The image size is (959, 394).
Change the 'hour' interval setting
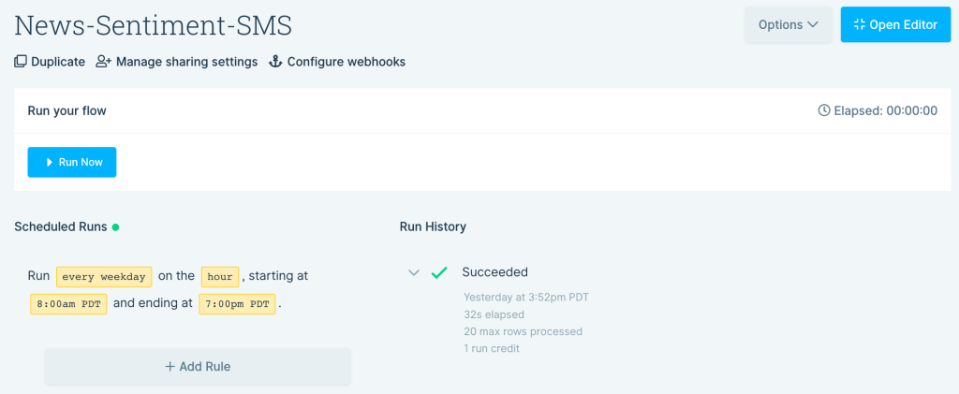[220, 277]
